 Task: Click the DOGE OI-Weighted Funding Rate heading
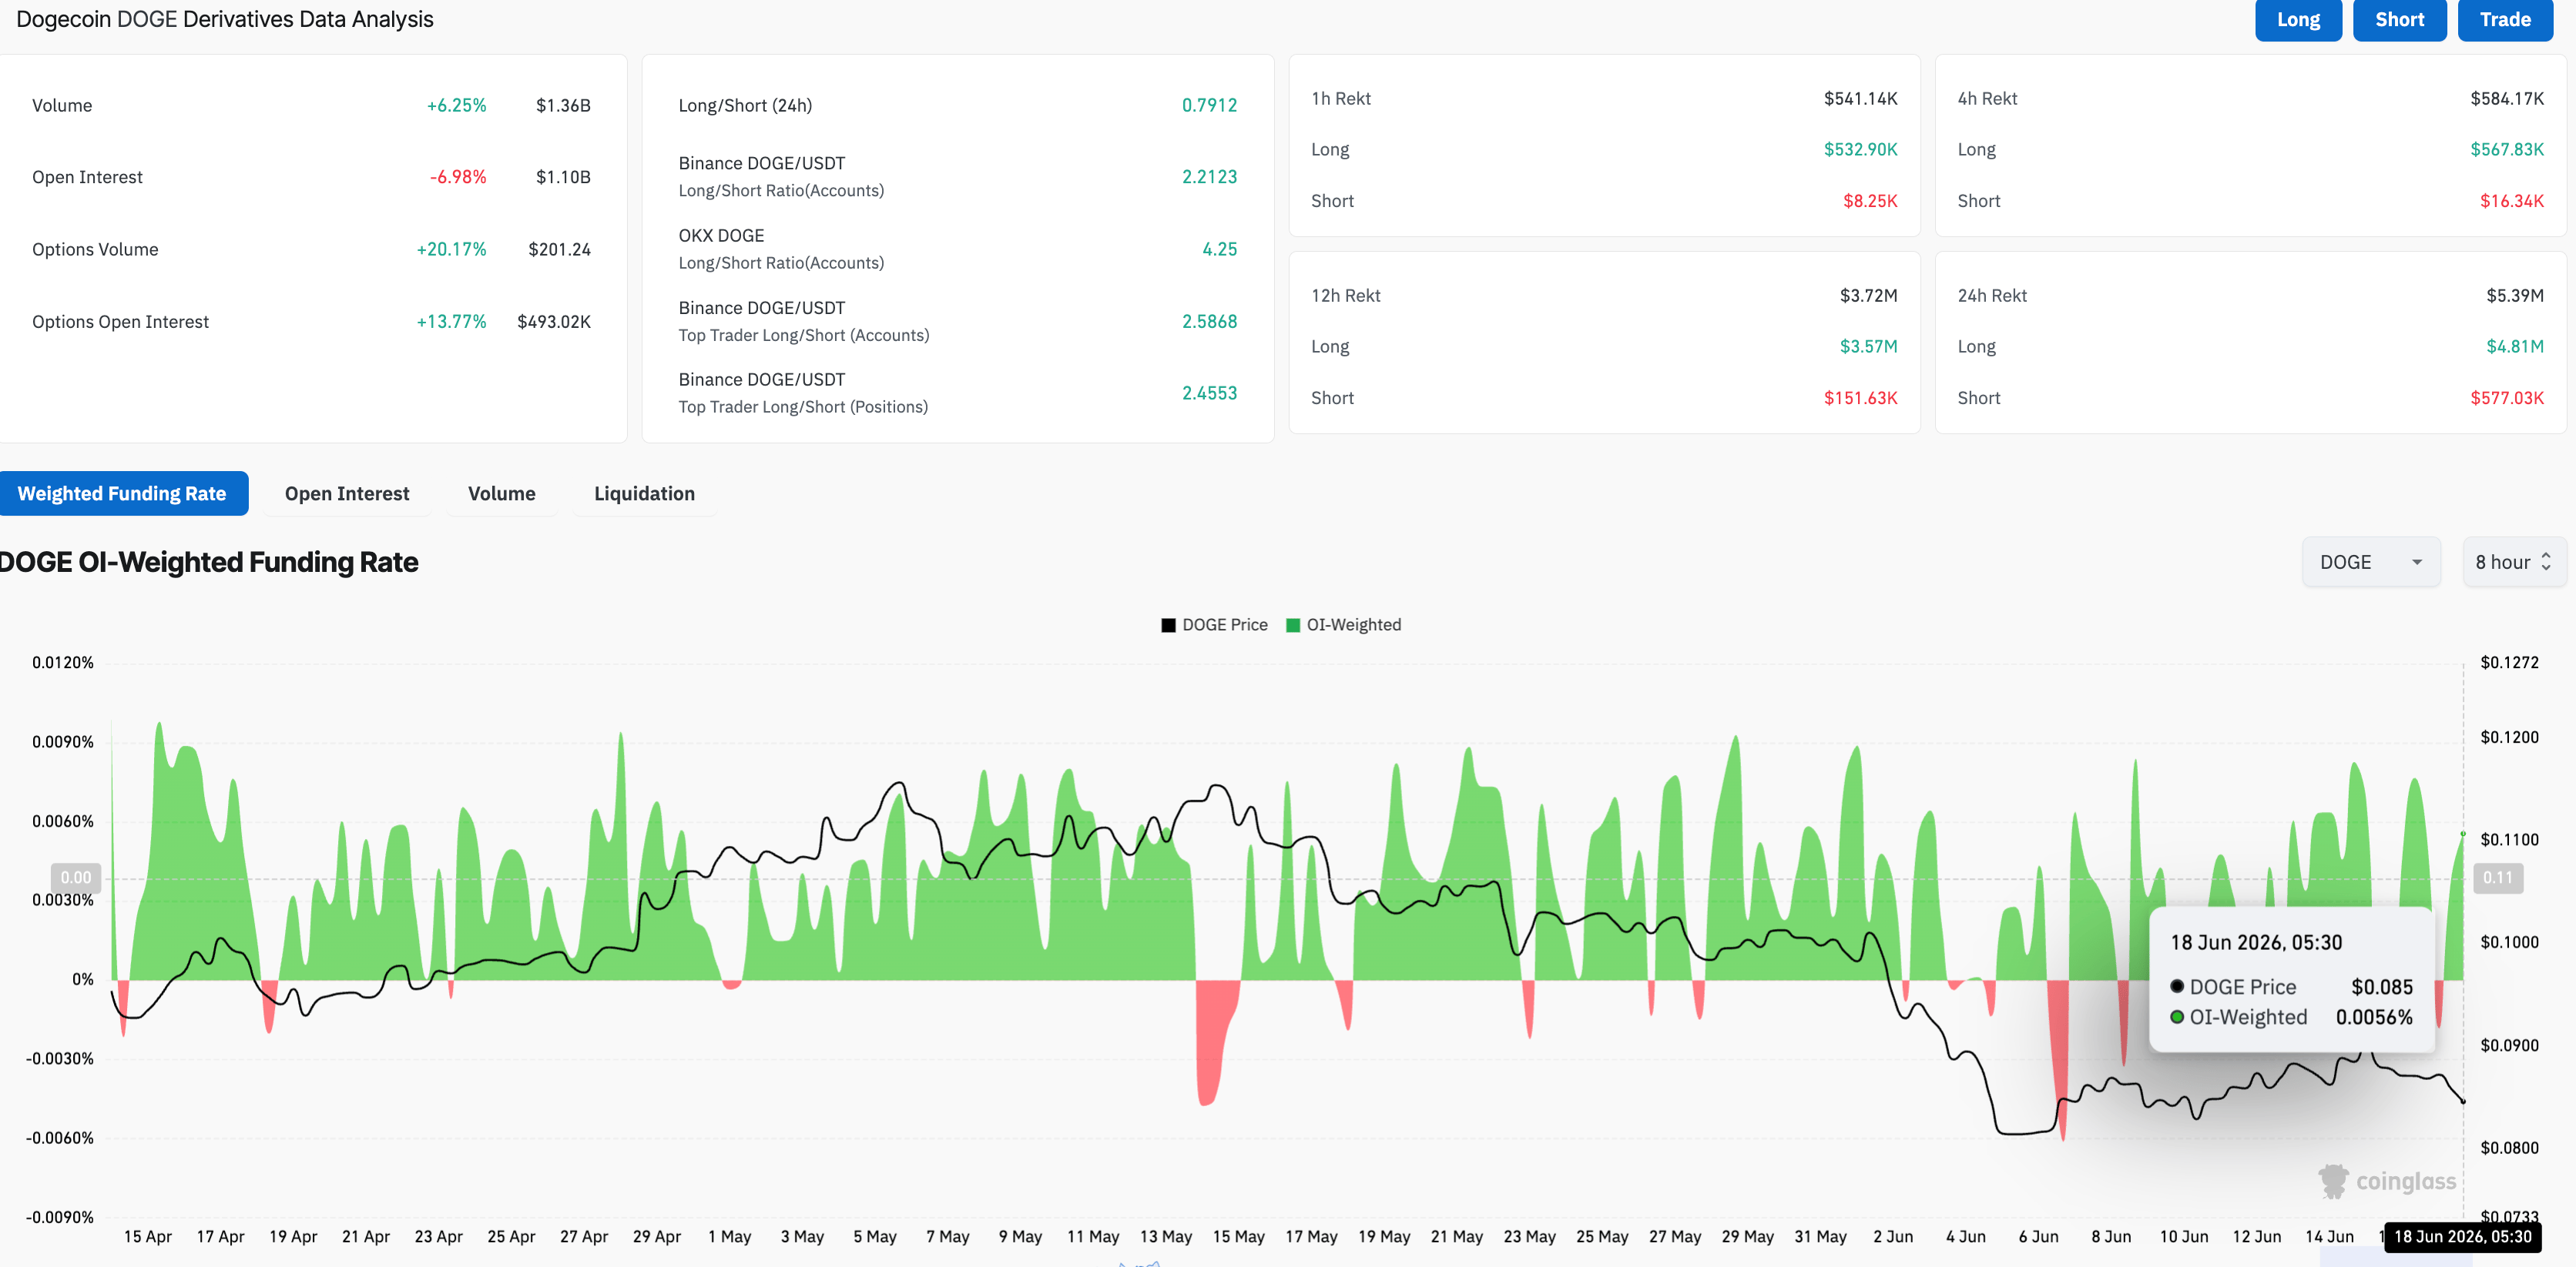point(208,563)
